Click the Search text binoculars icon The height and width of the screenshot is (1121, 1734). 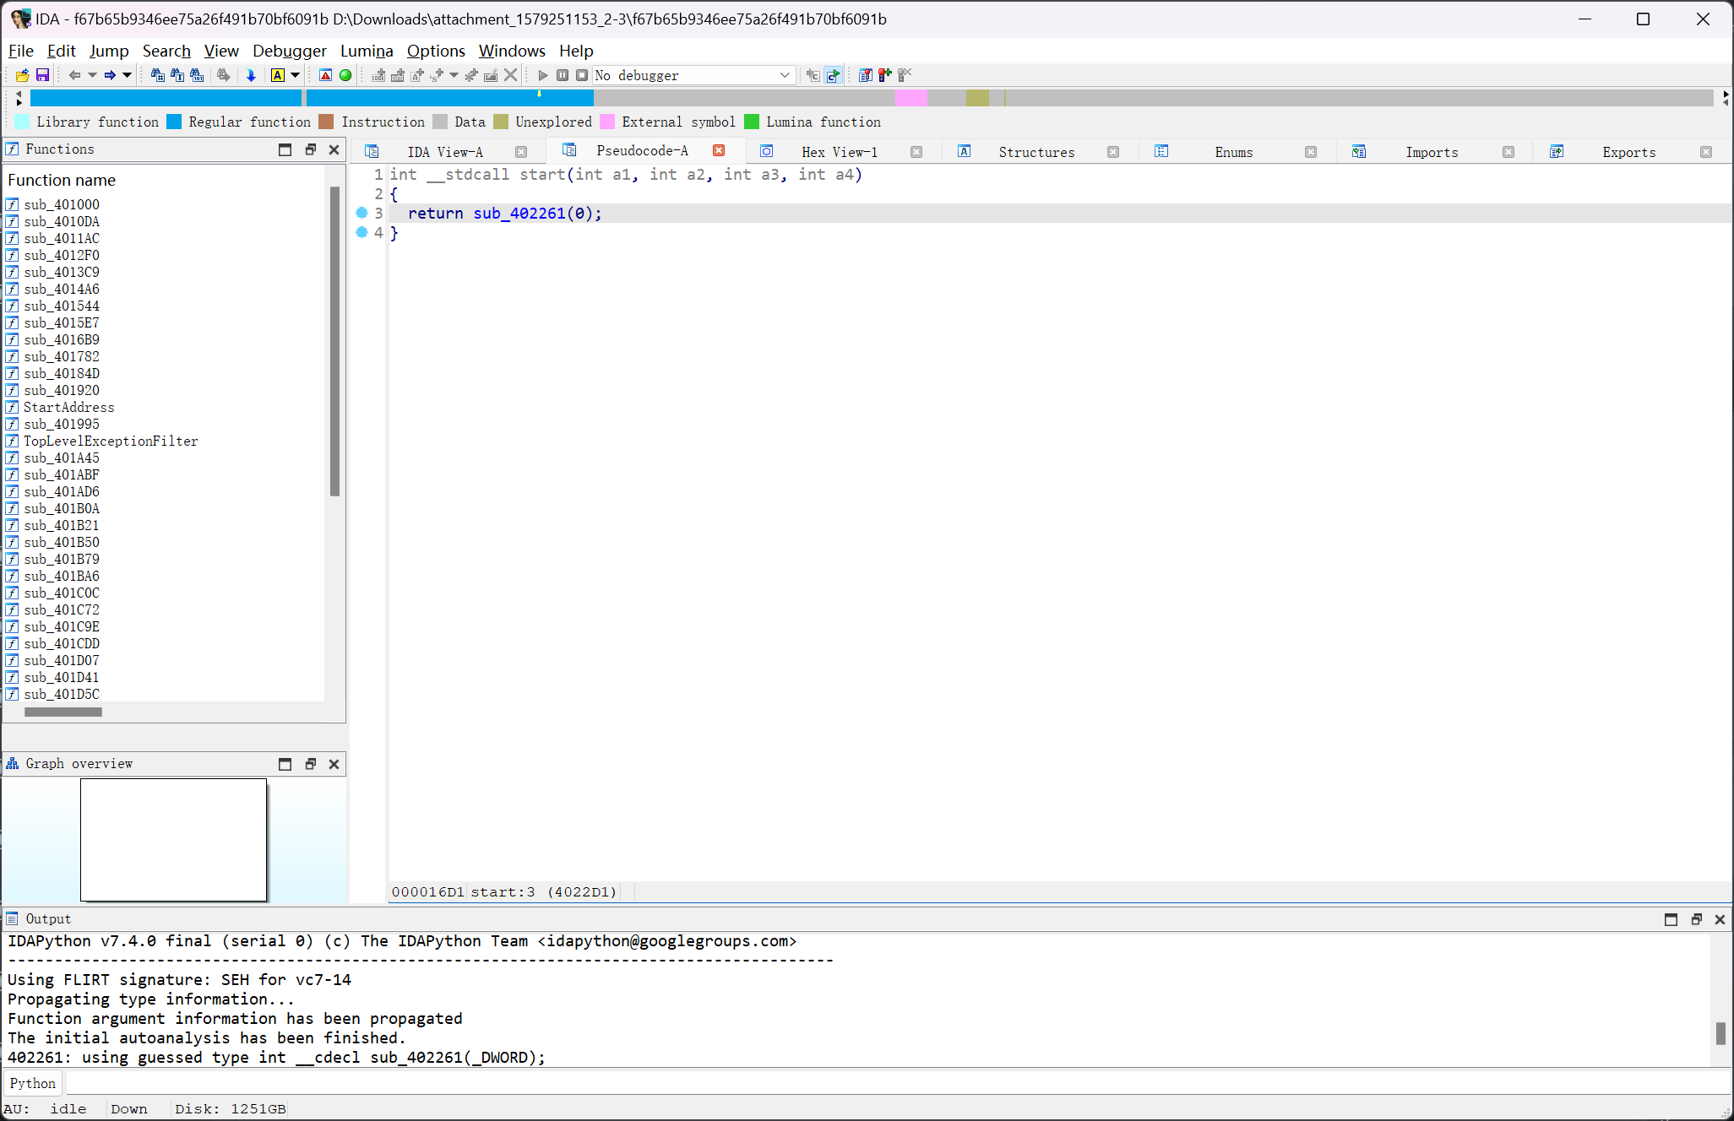point(177,75)
